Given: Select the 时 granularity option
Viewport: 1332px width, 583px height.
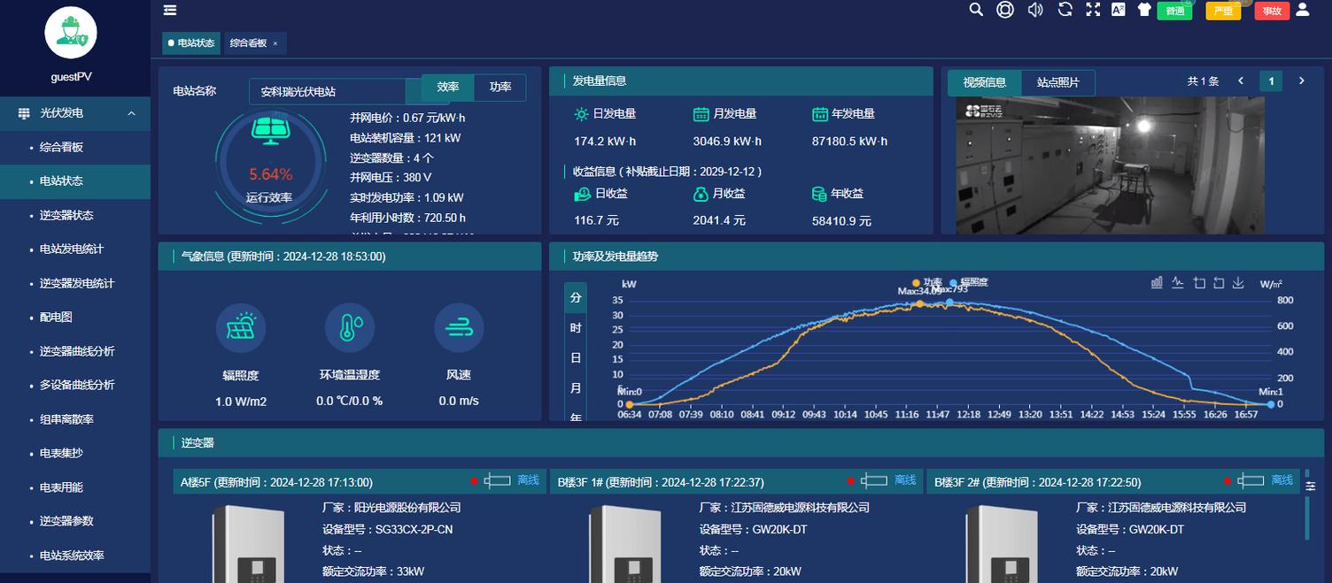Looking at the screenshot, I should [576, 328].
